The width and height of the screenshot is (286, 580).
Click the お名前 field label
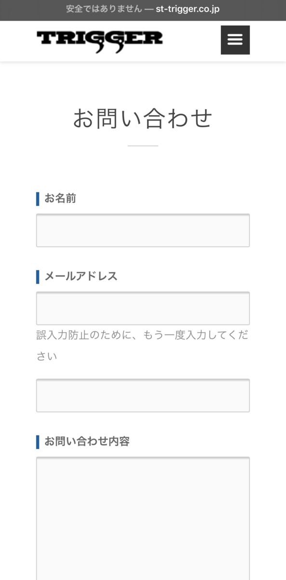[x=60, y=199]
